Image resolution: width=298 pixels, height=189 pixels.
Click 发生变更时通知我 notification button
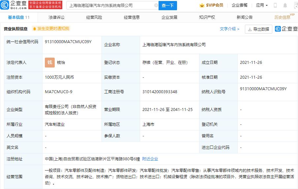(x=51, y=29)
